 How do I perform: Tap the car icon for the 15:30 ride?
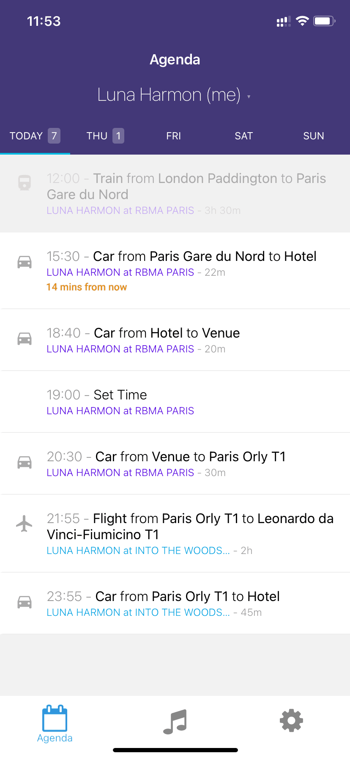point(25,262)
